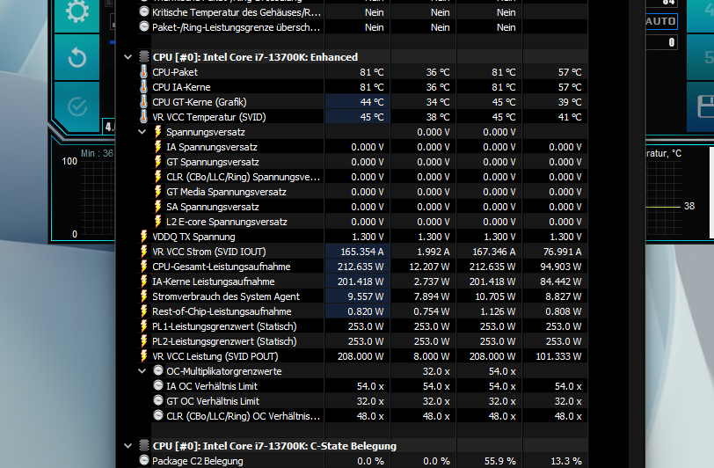Click the PL1-Leistungsgrenzwert lightning icon

click(144, 326)
